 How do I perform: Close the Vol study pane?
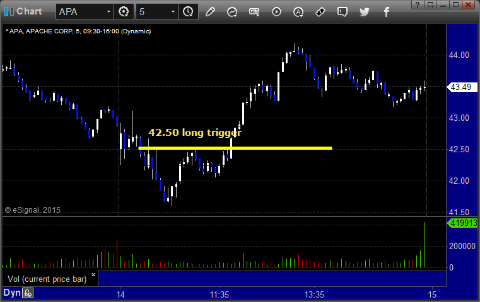tap(93, 274)
